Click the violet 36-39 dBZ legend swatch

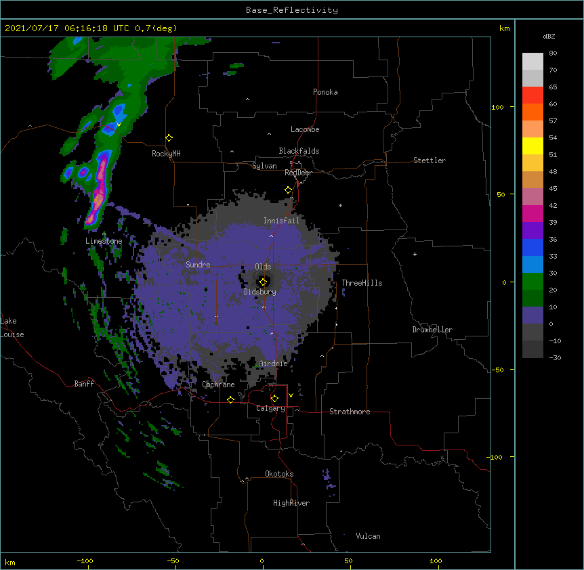click(533, 231)
